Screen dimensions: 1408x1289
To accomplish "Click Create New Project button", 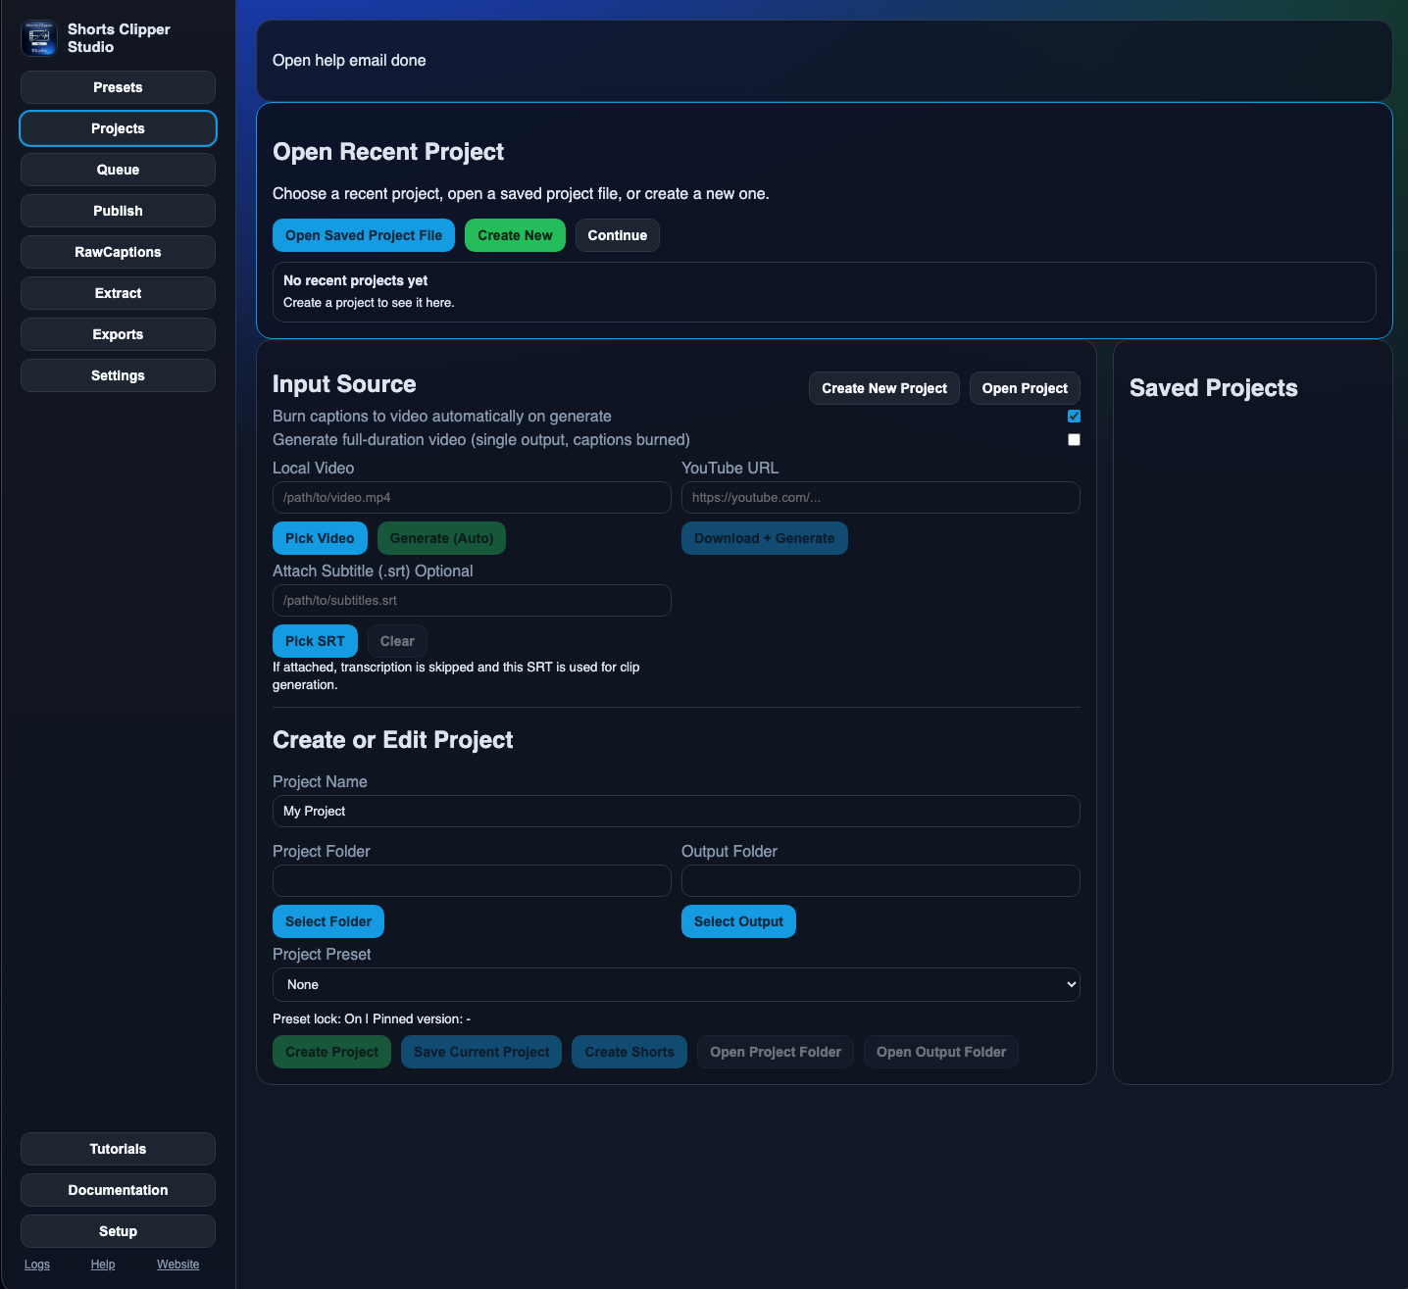I will point(884,388).
